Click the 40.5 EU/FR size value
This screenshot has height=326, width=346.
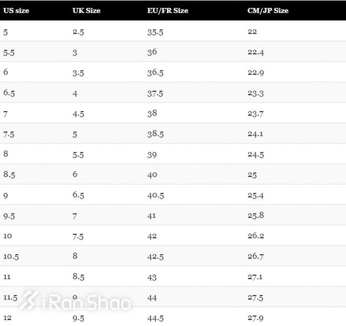(155, 195)
